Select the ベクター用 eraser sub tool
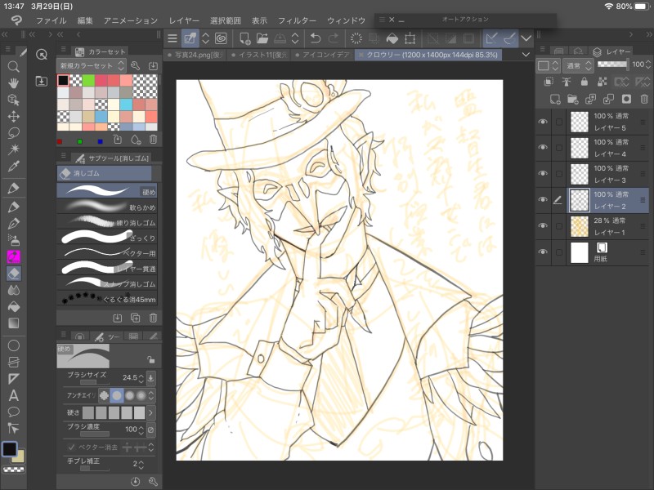The height and width of the screenshot is (490, 654). 107,252
